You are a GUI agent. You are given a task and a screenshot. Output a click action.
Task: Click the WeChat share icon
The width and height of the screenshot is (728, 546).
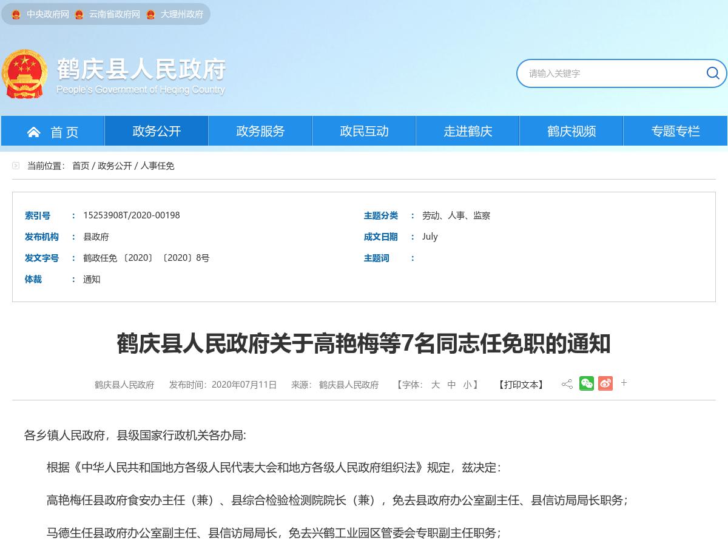point(586,383)
